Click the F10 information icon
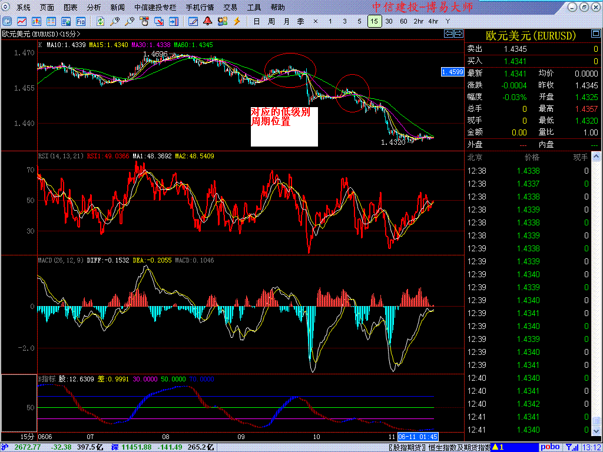 click(80, 21)
